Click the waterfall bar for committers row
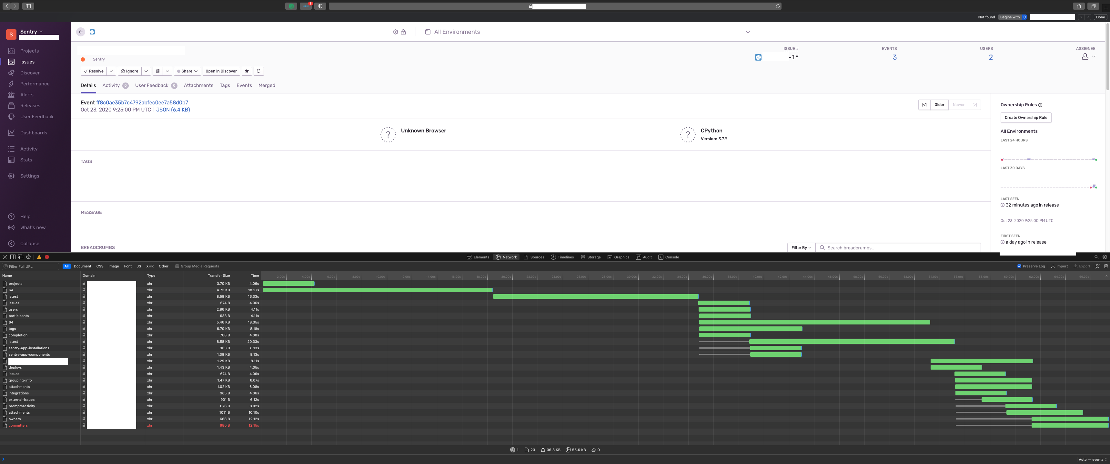 [x=1070, y=425]
